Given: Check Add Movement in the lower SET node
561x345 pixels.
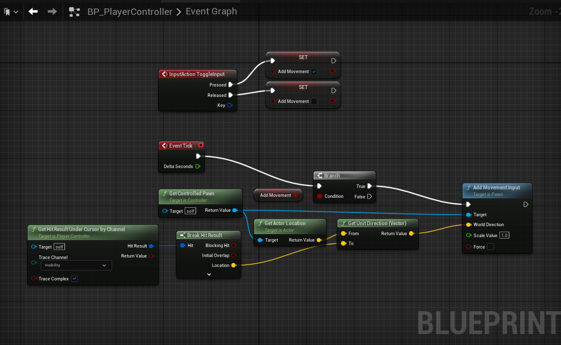Looking at the screenshot, I should pos(314,101).
